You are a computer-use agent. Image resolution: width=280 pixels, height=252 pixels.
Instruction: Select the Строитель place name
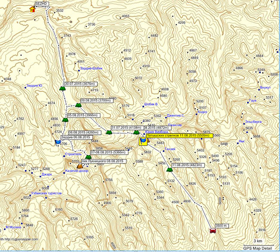click(x=73, y=154)
